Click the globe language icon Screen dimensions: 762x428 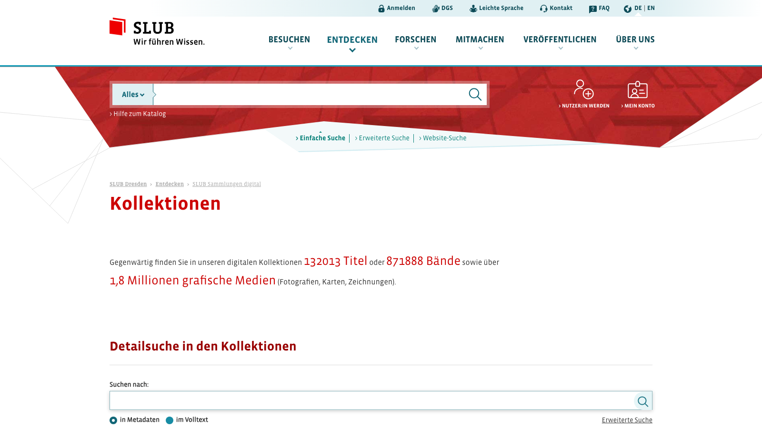(x=627, y=8)
